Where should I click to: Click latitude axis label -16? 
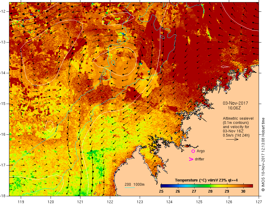click(3, 134)
